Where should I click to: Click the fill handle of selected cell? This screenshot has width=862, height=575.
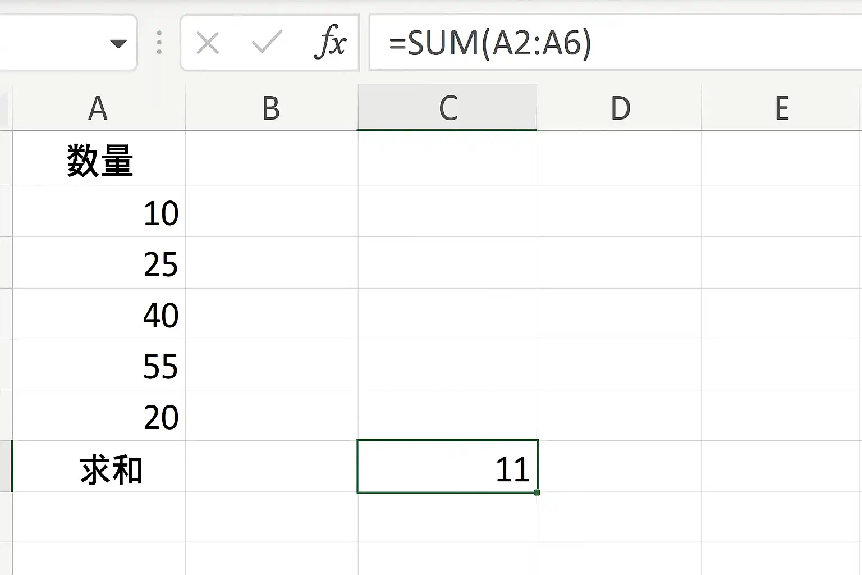click(x=537, y=492)
